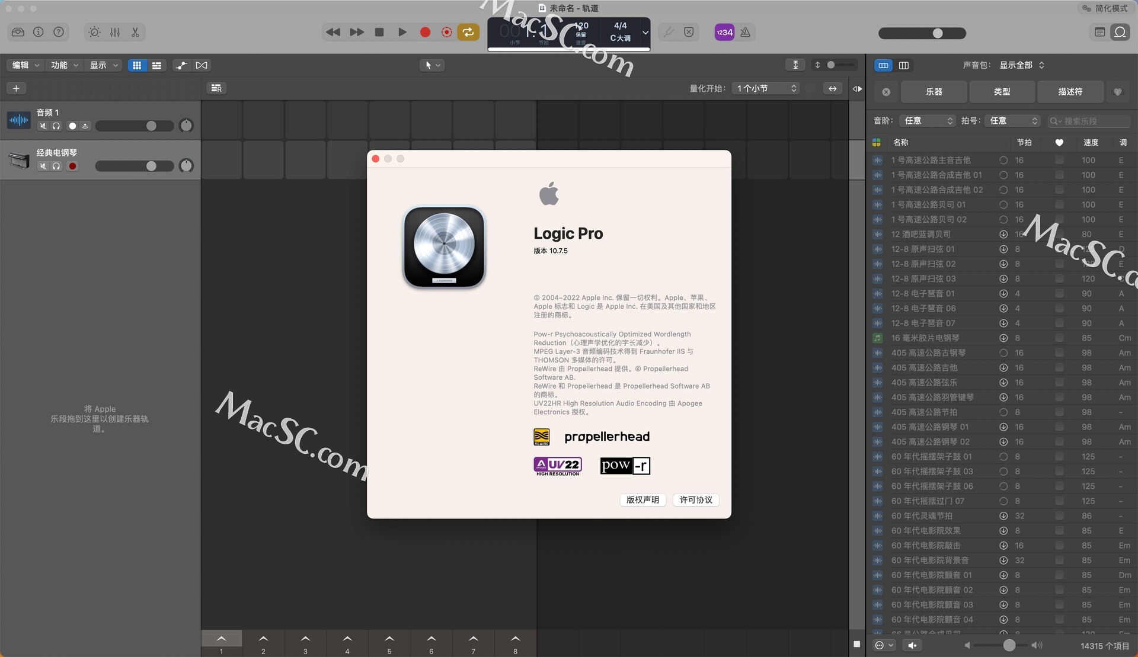This screenshot has height=657, width=1138.
Task: Toggle the yellow Cycle loop button
Action: 468,32
